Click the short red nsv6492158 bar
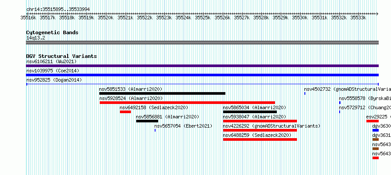The image size is (391, 175). click(125, 112)
